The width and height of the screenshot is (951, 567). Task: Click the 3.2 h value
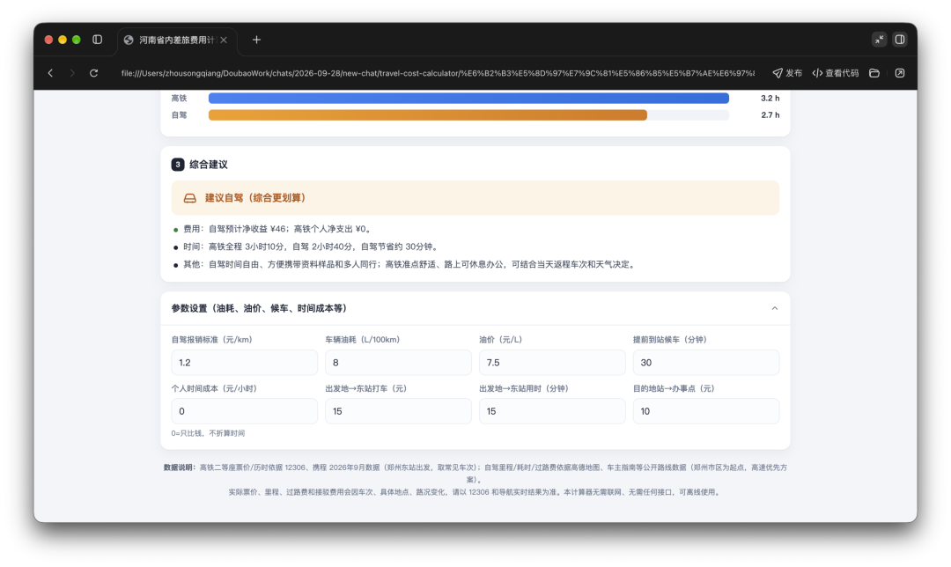770,99
